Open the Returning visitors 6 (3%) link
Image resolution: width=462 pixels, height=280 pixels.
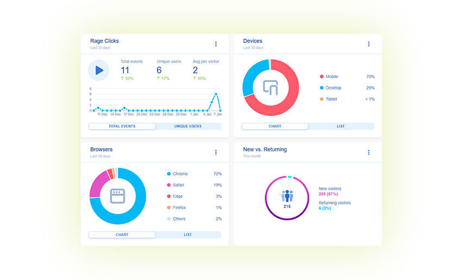click(334, 206)
